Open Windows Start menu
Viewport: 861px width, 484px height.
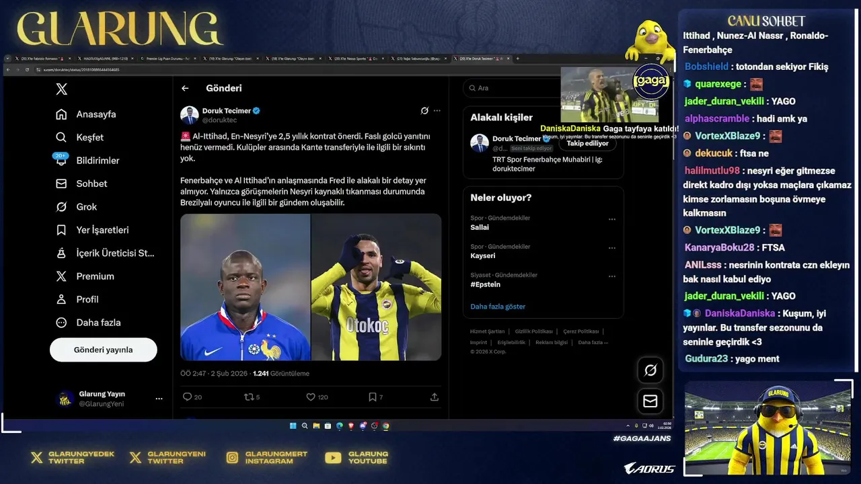tap(293, 426)
